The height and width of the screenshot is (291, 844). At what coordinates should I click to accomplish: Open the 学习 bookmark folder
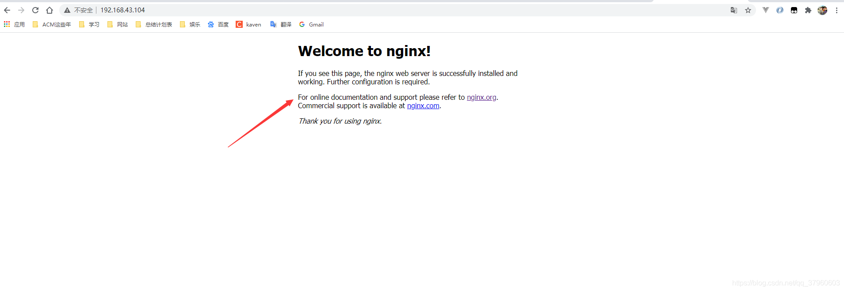click(x=89, y=24)
